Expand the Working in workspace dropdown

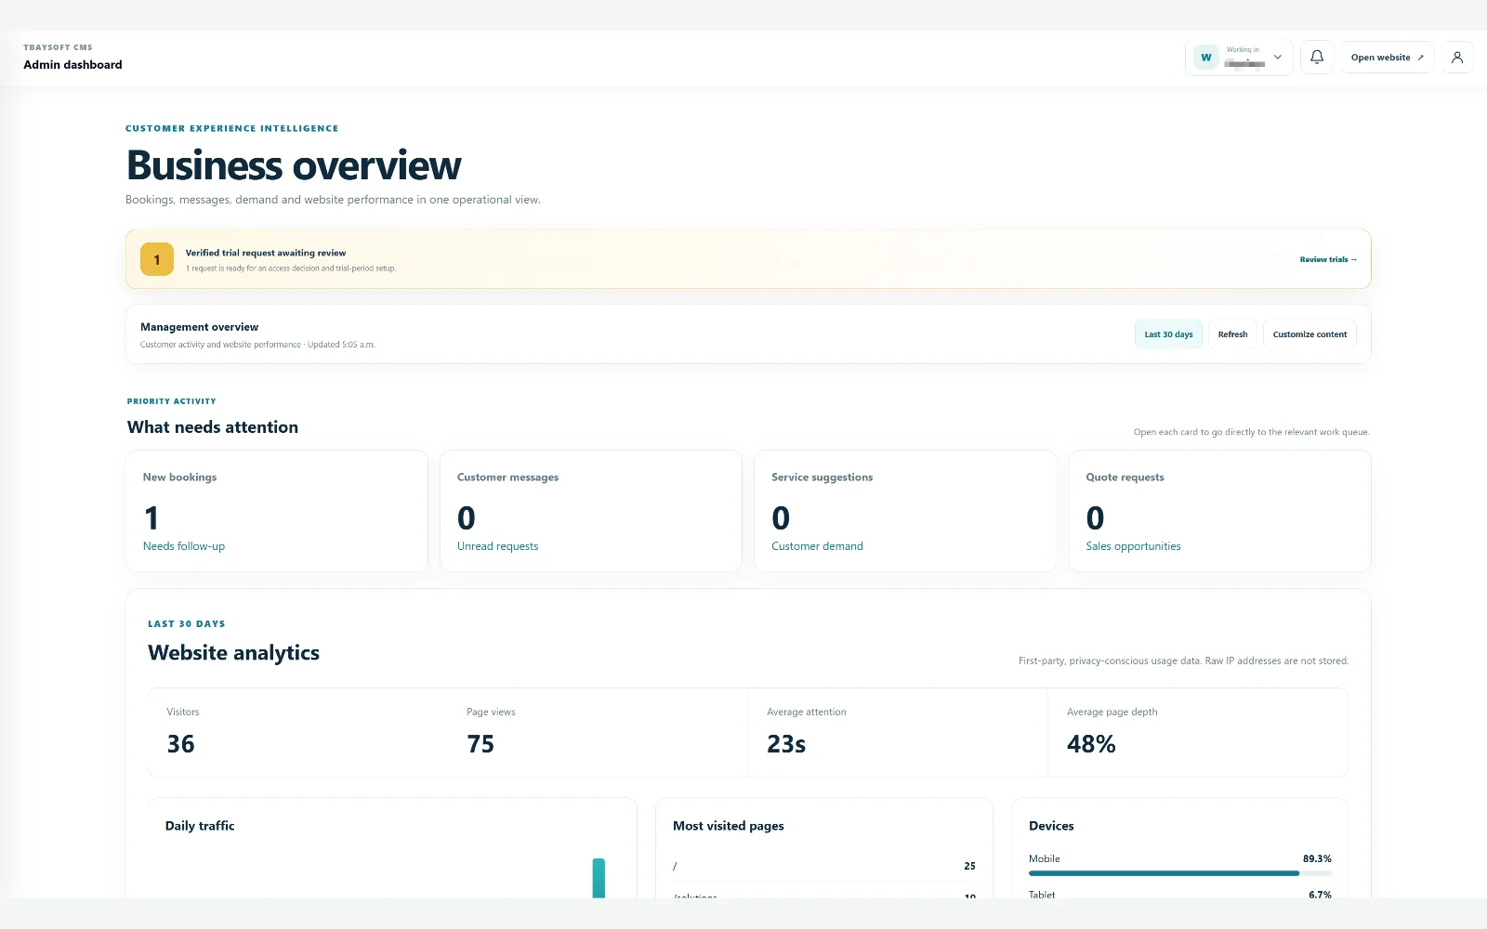1239,58
